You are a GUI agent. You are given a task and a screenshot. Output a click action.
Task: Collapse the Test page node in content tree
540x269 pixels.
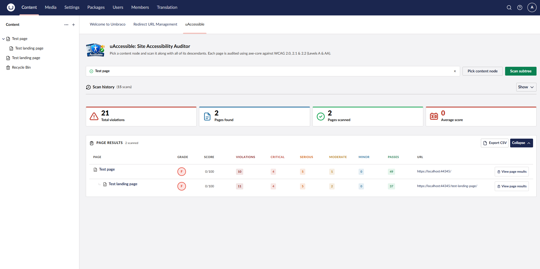click(x=3, y=39)
